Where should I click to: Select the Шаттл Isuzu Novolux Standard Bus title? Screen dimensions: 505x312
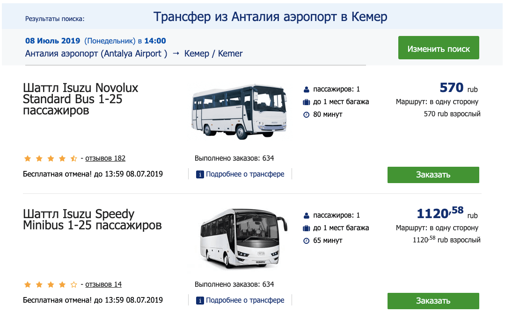click(81, 99)
